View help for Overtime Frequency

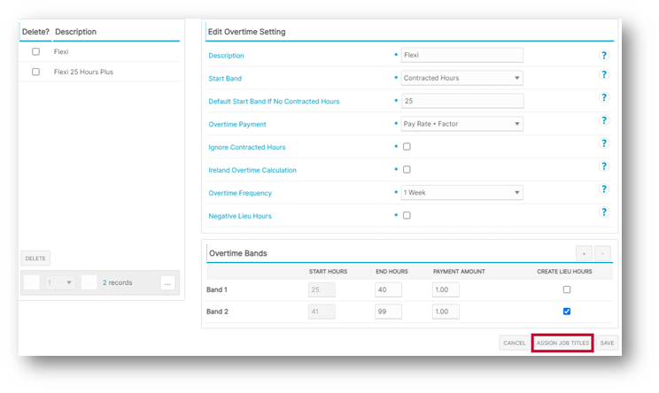click(x=604, y=189)
